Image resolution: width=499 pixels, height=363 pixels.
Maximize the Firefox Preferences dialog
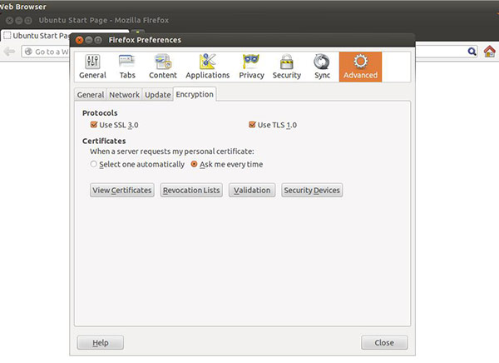coord(98,40)
